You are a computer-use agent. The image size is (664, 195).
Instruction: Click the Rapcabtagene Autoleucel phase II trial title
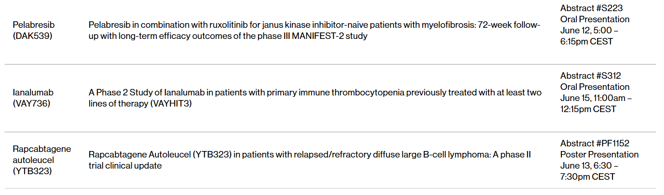[309, 160]
